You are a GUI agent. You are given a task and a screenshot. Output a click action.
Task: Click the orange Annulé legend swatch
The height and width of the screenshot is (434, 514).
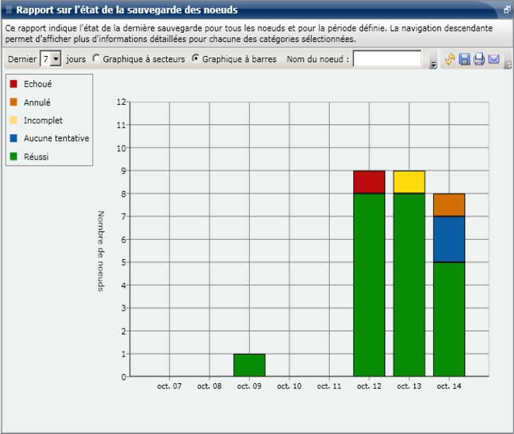(13, 102)
